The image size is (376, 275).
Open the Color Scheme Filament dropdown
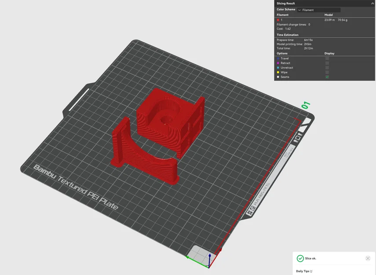click(319, 10)
